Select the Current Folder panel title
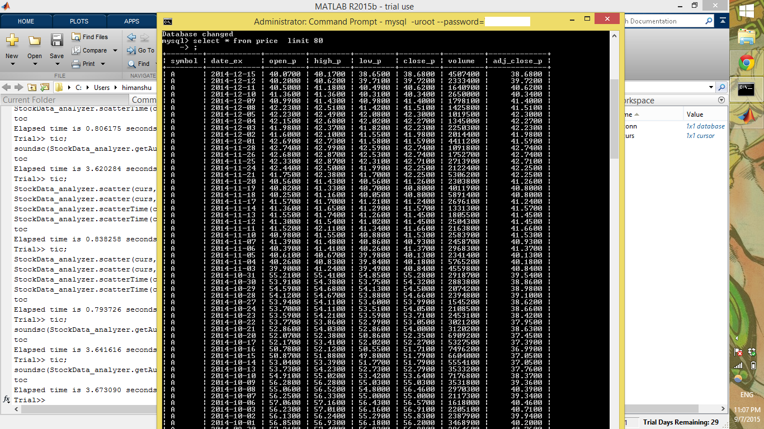The image size is (764, 429). 29,100
